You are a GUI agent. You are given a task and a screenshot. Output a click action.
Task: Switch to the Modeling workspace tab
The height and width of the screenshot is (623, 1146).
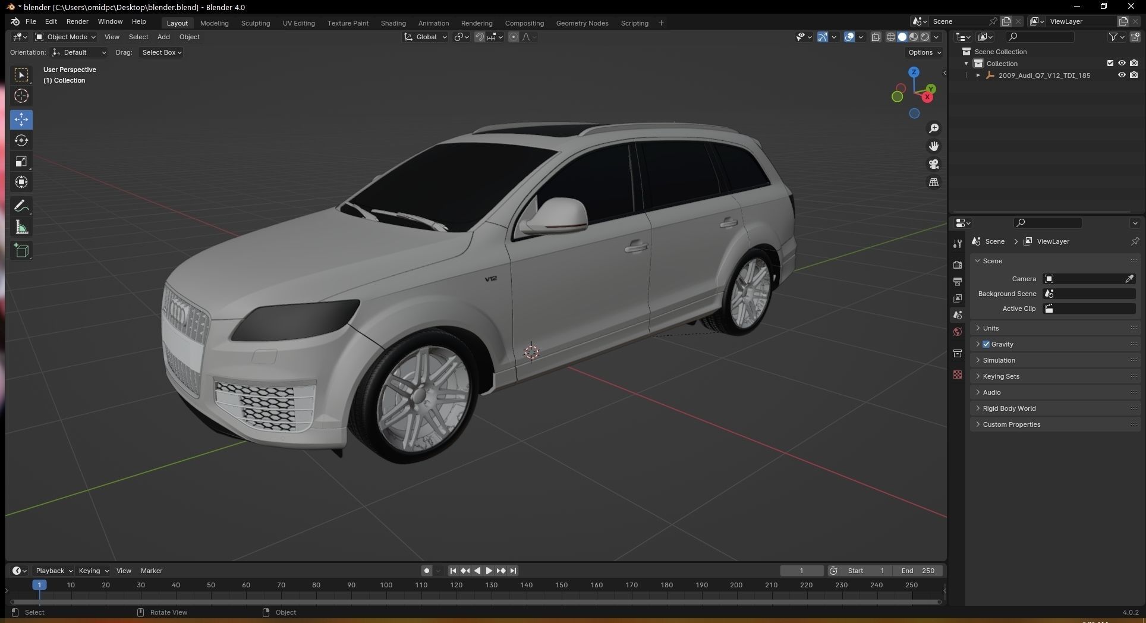(x=214, y=23)
